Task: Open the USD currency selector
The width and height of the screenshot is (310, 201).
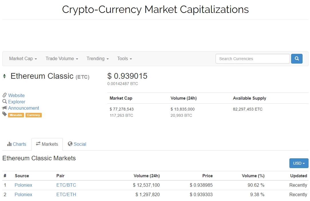Action: click(x=299, y=163)
